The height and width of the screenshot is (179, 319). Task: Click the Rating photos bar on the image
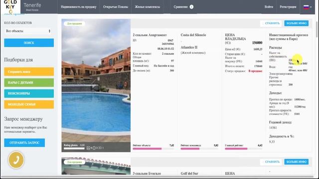pos(74,149)
